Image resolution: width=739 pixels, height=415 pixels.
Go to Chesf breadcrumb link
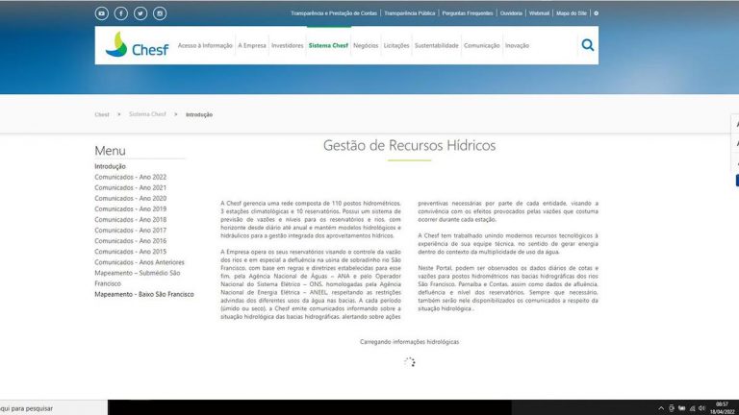click(102, 115)
